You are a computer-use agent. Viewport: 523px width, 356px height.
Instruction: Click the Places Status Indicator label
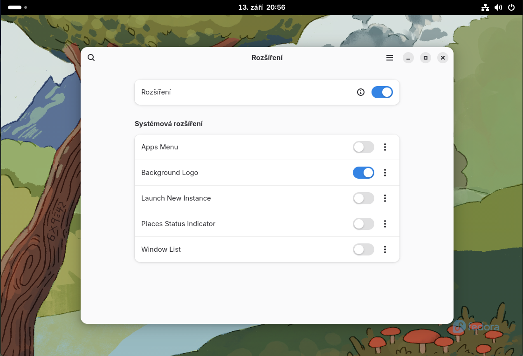pos(178,224)
